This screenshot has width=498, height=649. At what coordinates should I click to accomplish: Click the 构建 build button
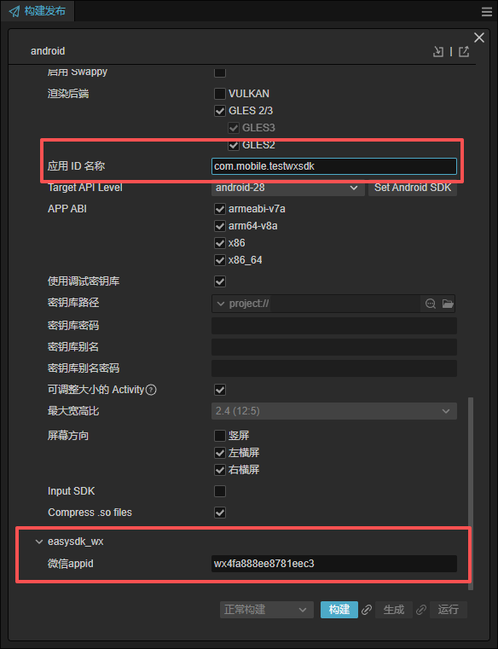pos(339,610)
